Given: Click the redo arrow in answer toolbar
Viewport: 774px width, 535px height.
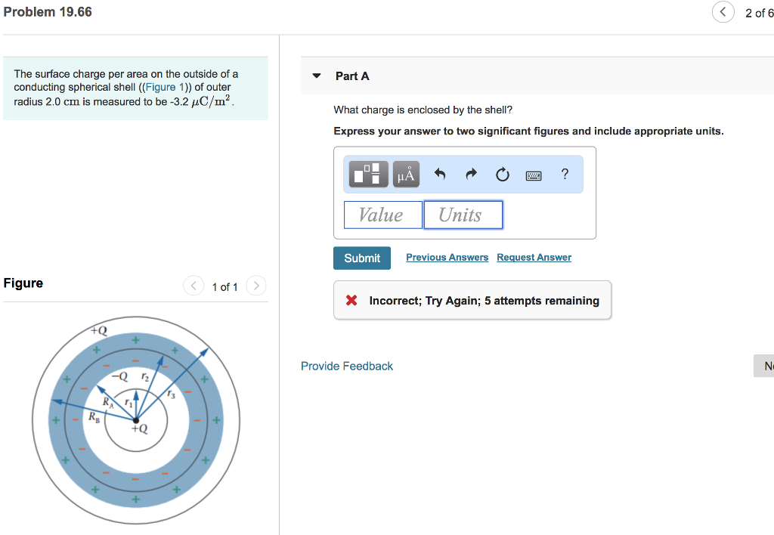Looking at the screenshot, I should (472, 174).
